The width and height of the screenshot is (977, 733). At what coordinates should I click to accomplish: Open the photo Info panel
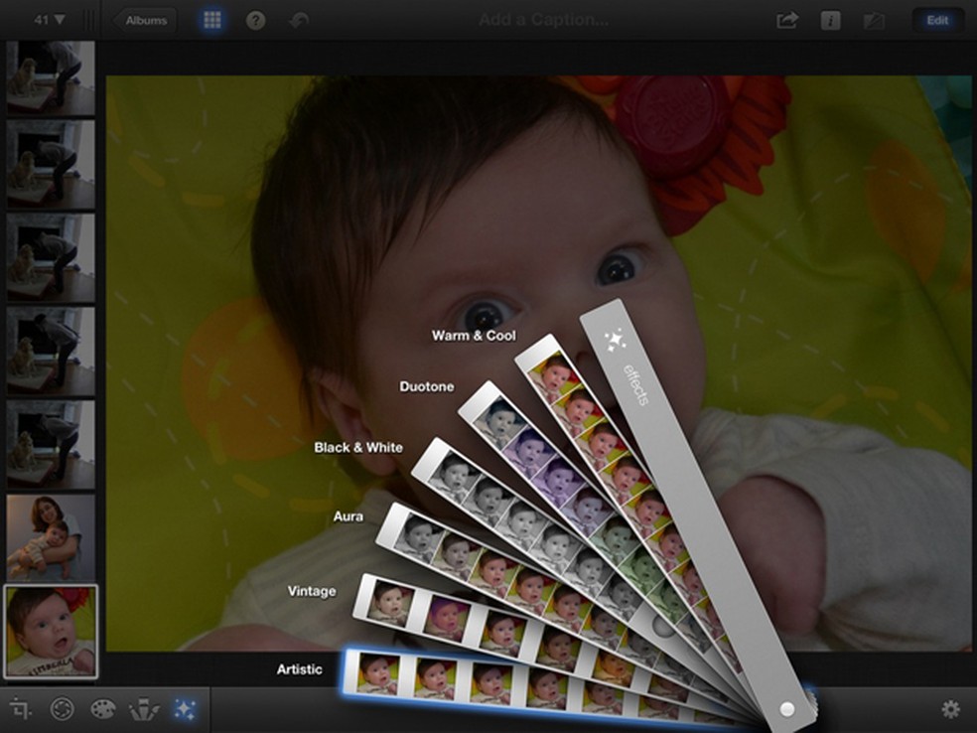click(x=831, y=20)
